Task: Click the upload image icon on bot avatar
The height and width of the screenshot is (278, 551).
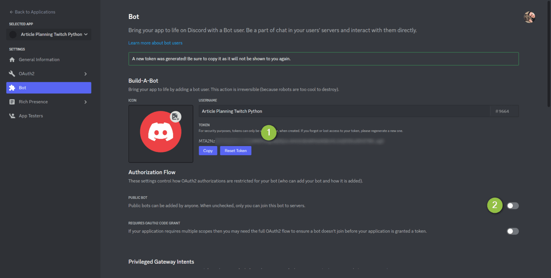Action: tap(175, 117)
